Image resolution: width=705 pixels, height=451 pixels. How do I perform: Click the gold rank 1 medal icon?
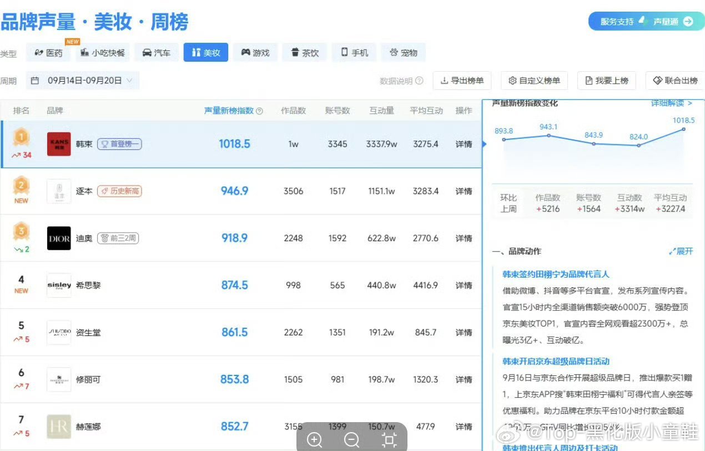pyautogui.click(x=21, y=137)
